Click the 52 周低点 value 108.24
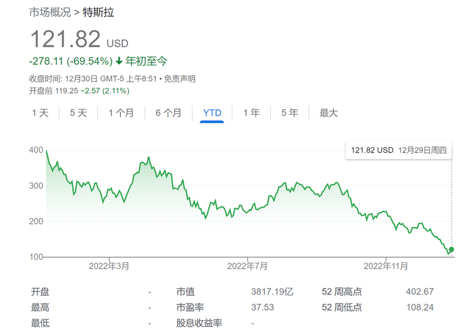 420,307
